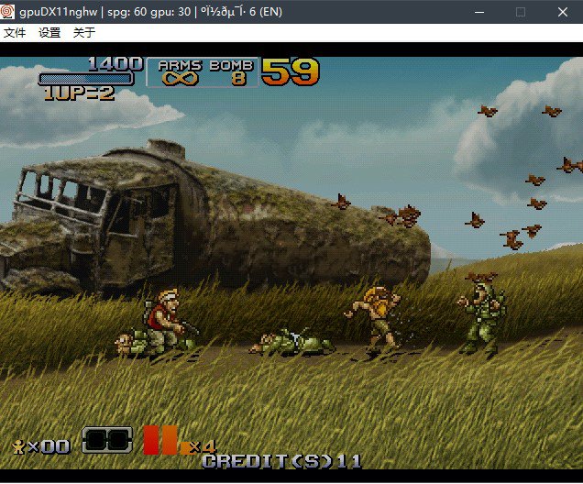Click the ARMS label in the HUD
583x484 pixels.
point(180,65)
